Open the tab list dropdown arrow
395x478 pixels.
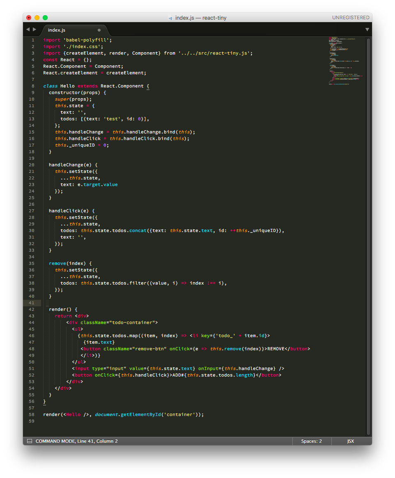coord(367,30)
